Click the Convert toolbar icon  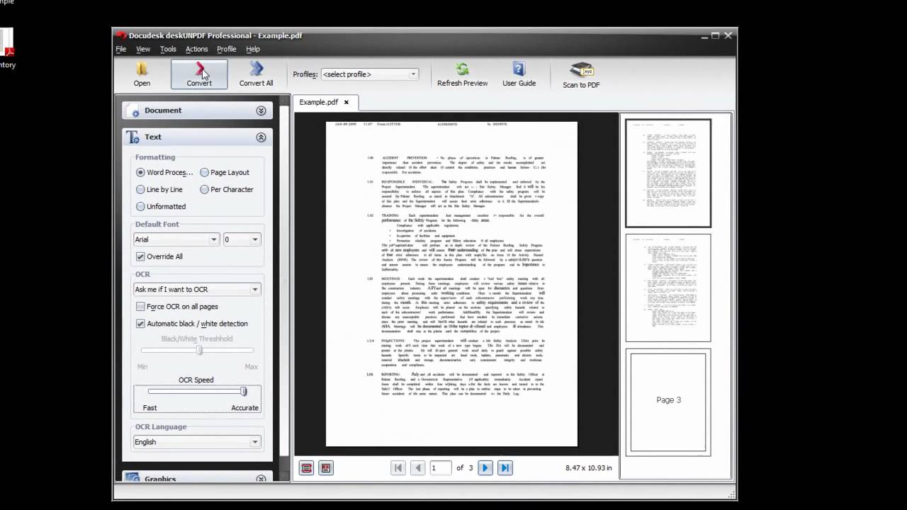(x=200, y=69)
